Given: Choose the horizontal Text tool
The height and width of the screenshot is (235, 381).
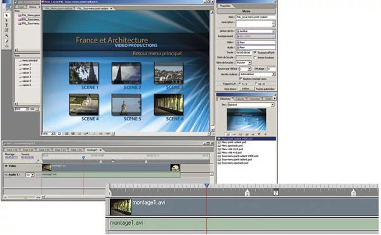Looking at the screenshot, I should click(x=6, y=25).
